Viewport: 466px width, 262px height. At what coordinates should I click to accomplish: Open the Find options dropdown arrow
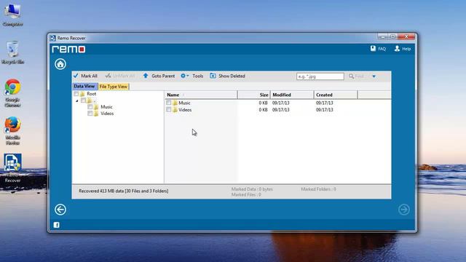click(x=374, y=76)
